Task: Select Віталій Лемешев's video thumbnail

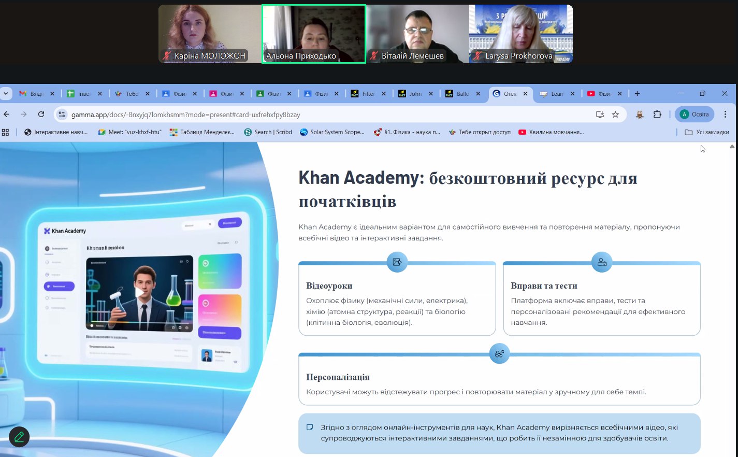Action: tap(417, 34)
